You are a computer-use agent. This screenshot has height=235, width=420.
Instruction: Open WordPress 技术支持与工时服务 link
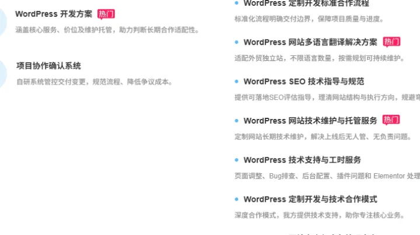[x=302, y=160]
